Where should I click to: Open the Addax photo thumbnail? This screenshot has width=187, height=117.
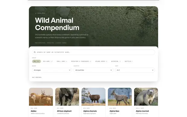point(41,97)
